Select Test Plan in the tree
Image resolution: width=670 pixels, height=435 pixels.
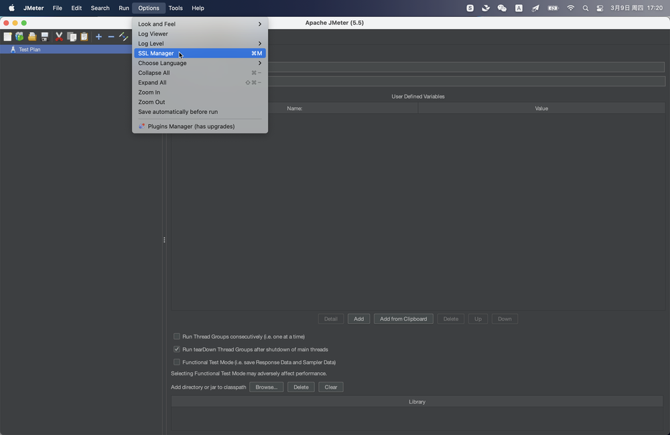29,50
